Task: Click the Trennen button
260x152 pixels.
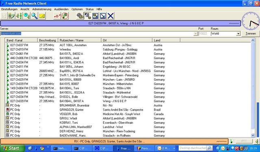Action: (251, 34)
